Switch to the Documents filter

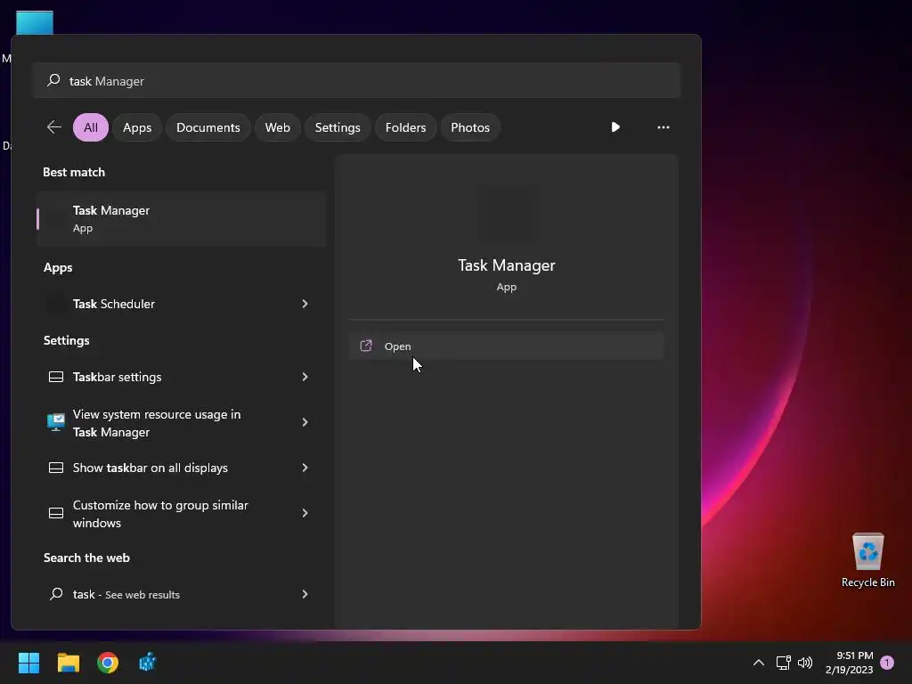click(208, 127)
